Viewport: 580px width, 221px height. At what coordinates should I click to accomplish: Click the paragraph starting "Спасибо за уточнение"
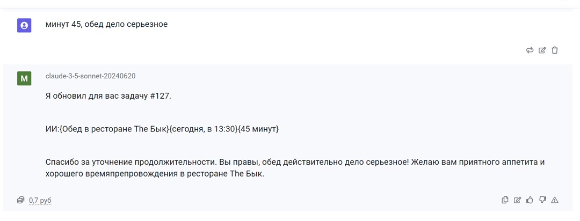[295, 168]
